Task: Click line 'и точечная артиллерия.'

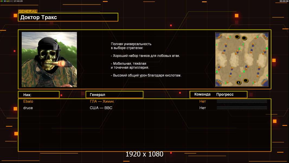Action: [x=130, y=68]
